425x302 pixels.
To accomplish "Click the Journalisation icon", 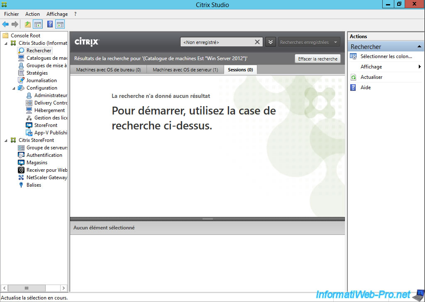I will tap(21, 80).
